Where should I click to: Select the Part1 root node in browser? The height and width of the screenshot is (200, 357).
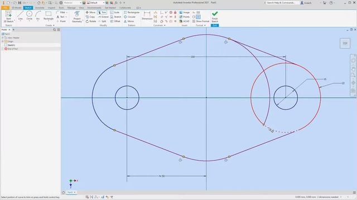point(6,34)
